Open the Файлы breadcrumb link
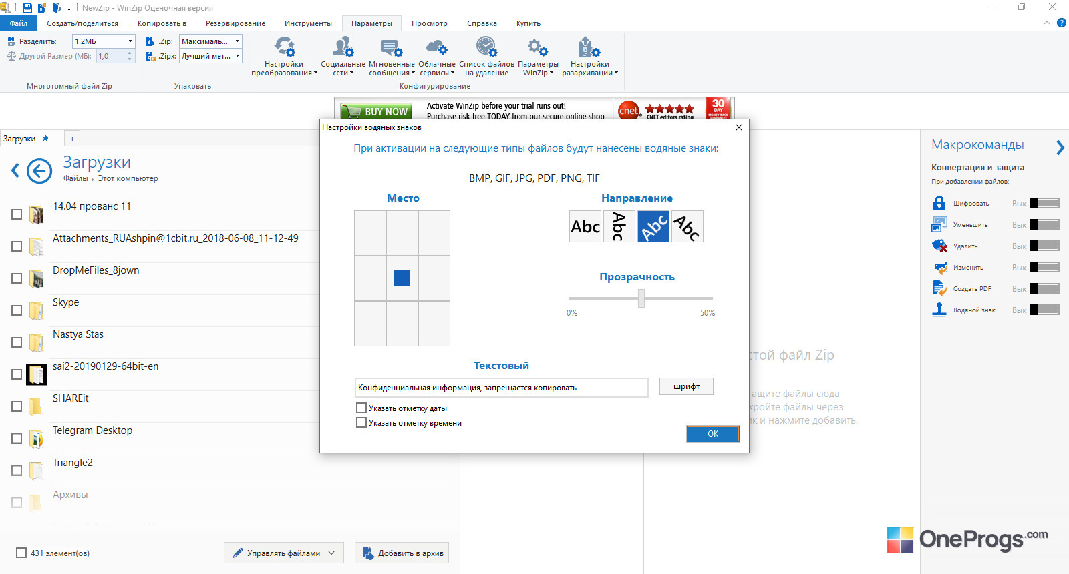Image resolution: width=1069 pixels, height=574 pixels. coord(75,178)
